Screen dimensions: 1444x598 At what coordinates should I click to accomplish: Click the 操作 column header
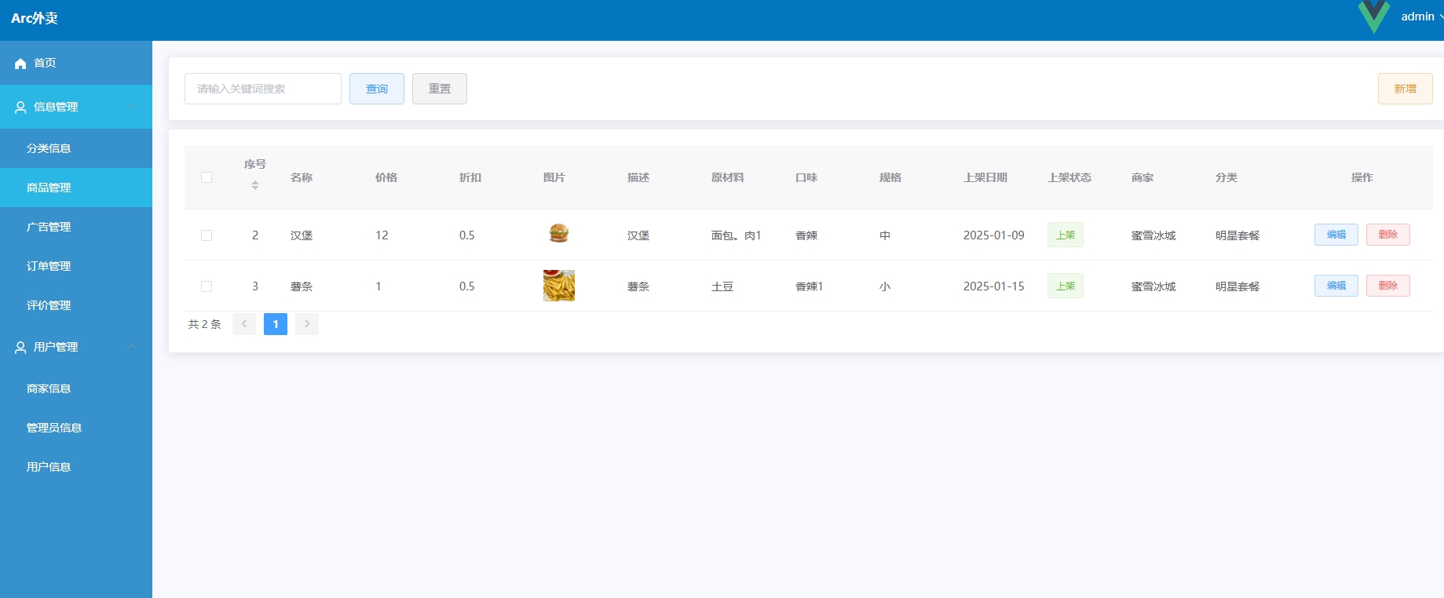coord(1362,177)
